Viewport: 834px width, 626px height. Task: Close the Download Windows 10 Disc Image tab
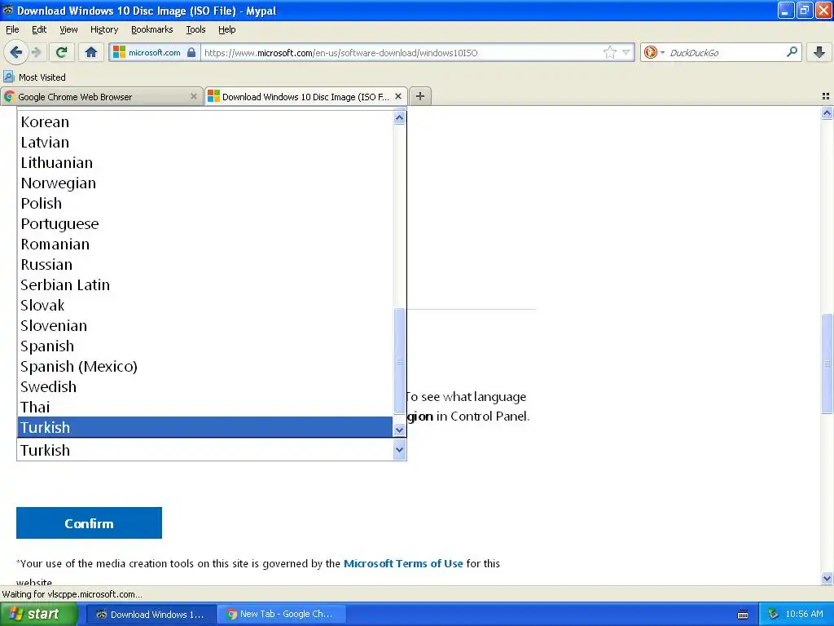(x=397, y=96)
